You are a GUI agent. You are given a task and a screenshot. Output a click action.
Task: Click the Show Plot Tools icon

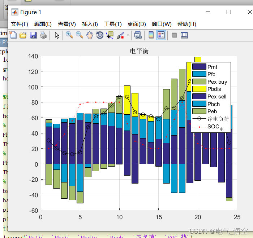tap(184, 35)
